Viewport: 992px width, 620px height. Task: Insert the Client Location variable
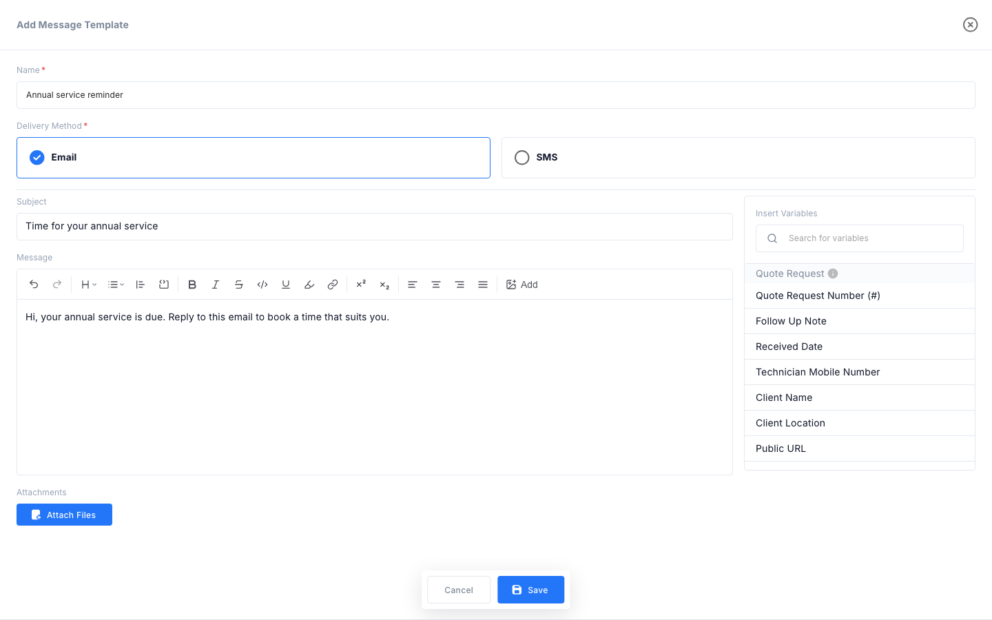pyautogui.click(x=860, y=423)
